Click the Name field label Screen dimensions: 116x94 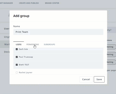(x=16, y=26)
